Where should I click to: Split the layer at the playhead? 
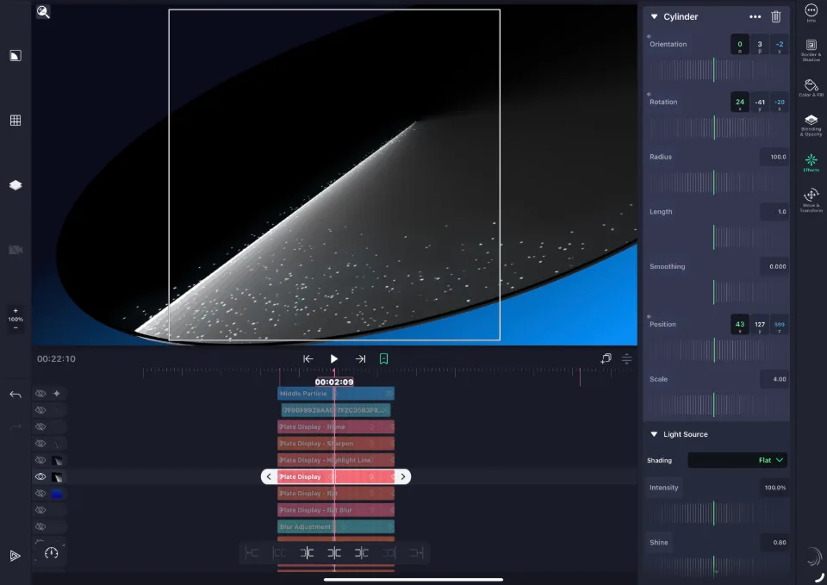[x=334, y=553]
